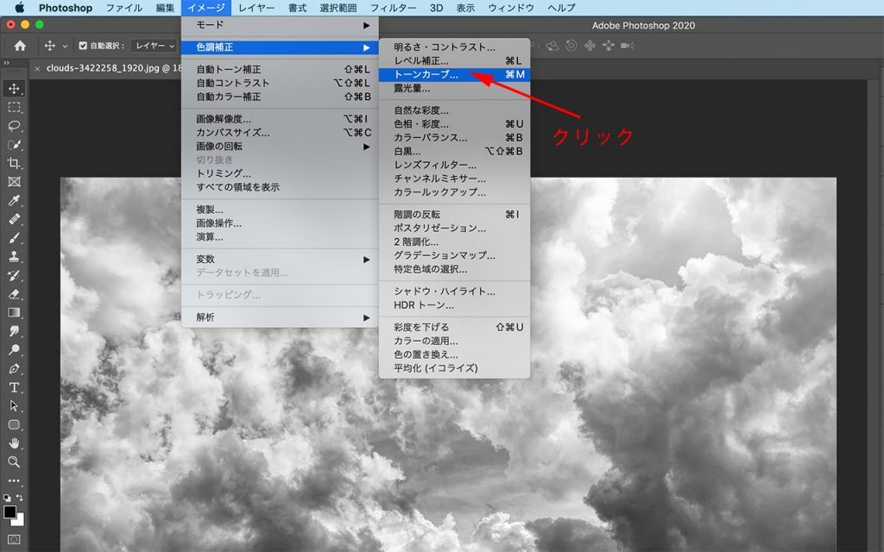
Task: Run 自動トーン補正
Action: click(280, 69)
